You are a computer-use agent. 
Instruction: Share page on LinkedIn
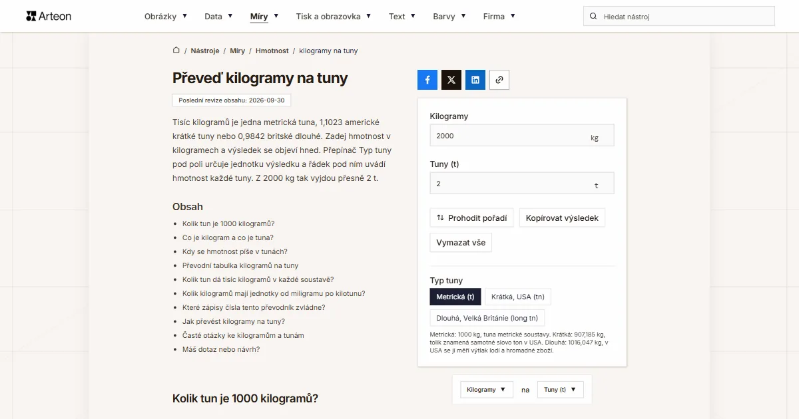[475, 80]
